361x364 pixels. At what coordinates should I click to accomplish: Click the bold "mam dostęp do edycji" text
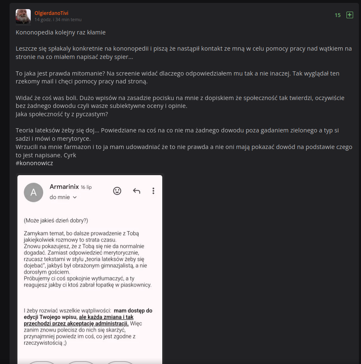pos(133,310)
